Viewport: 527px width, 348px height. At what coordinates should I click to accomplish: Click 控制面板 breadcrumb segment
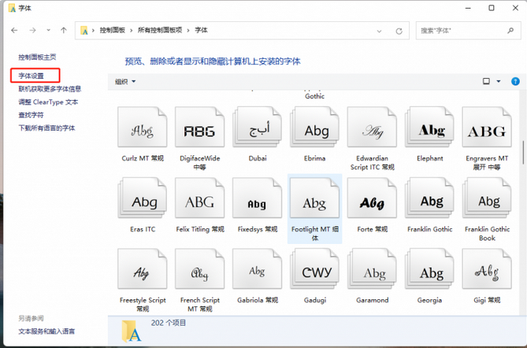click(113, 30)
